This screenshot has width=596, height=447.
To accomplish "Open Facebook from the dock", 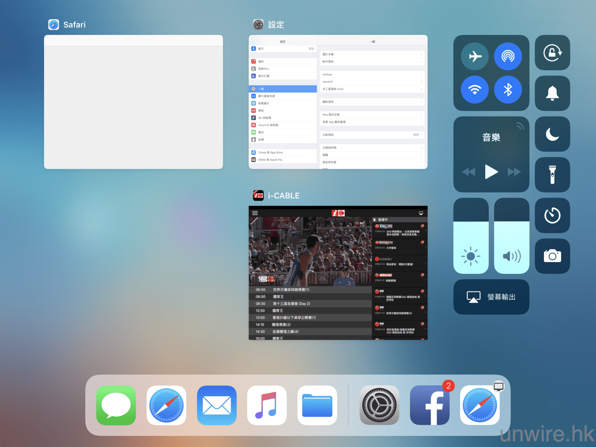I will pos(429,405).
